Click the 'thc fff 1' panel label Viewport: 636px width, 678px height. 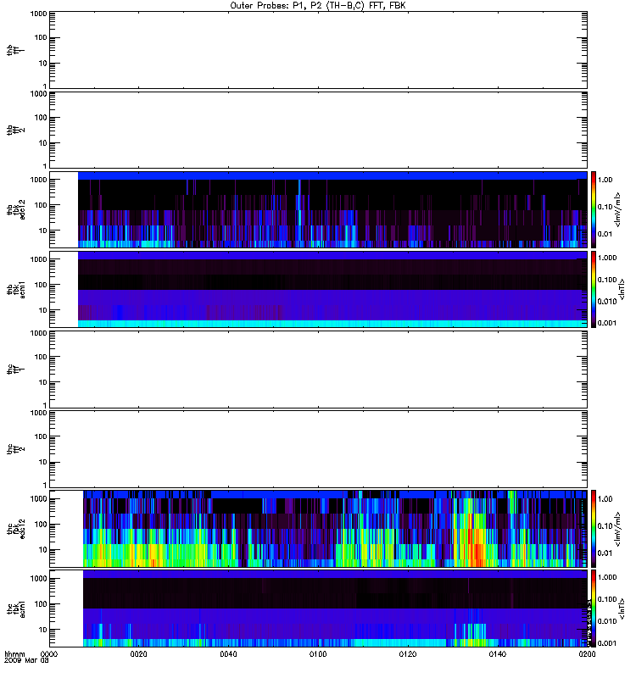click(x=15, y=370)
